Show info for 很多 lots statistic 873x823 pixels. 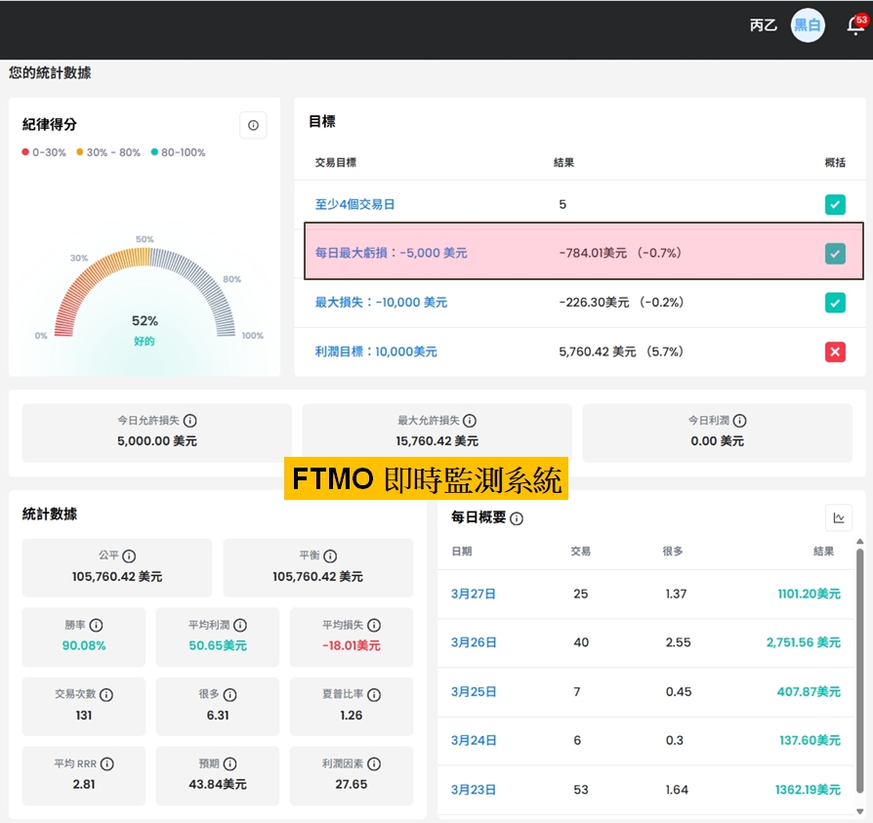point(229,695)
